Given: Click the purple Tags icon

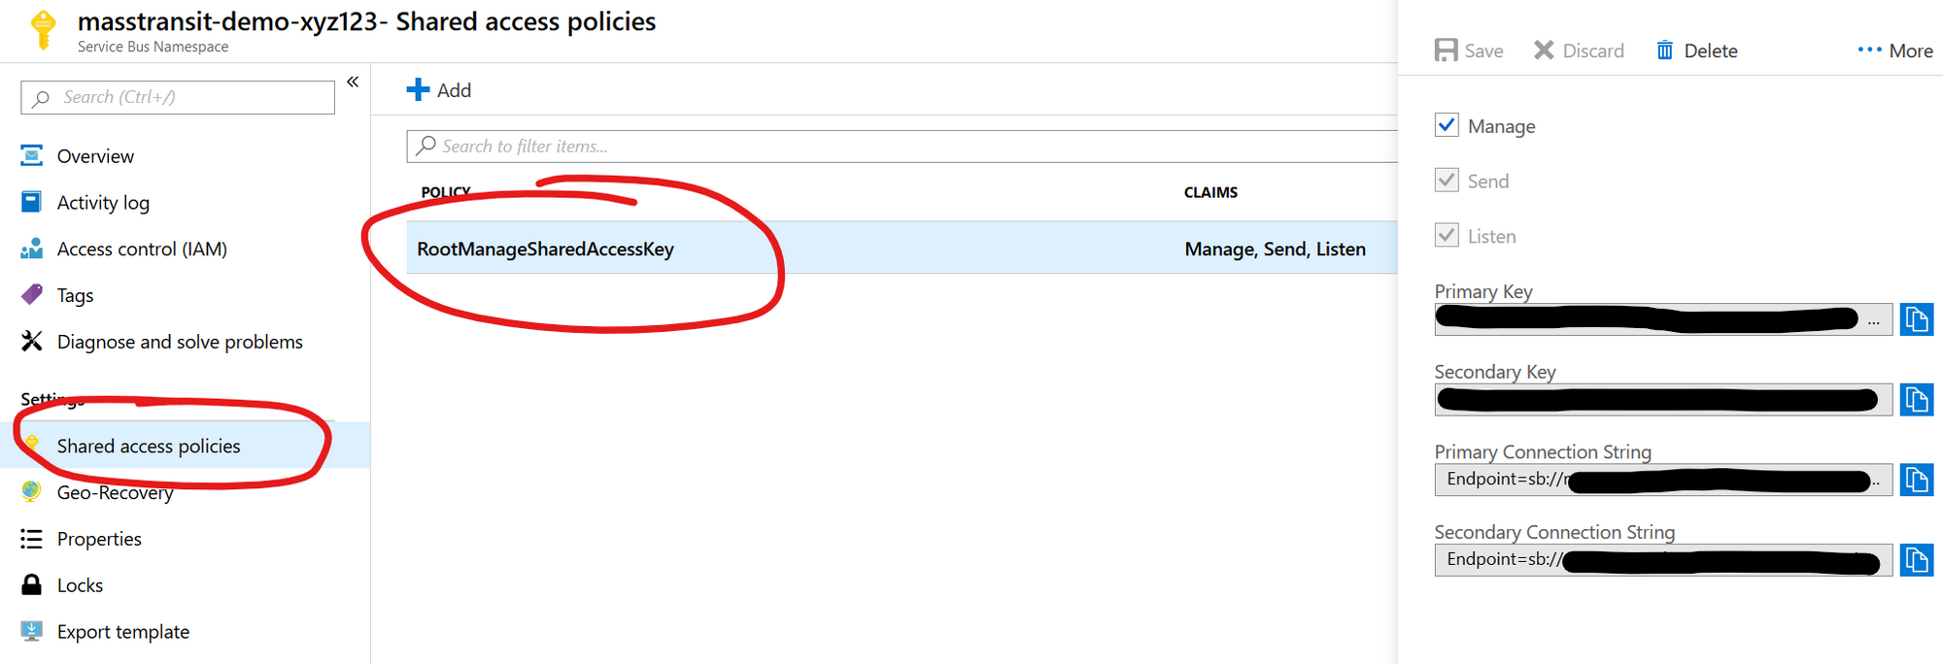Looking at the screenshot, I should click(x=32, y=294).
